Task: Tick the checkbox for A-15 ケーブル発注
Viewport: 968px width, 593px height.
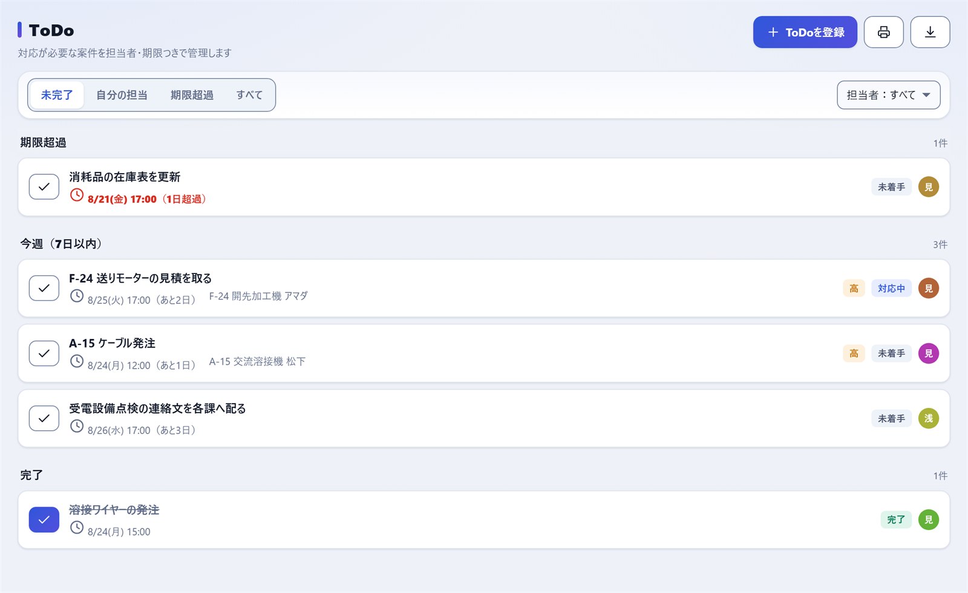Action: coord(44,353)
